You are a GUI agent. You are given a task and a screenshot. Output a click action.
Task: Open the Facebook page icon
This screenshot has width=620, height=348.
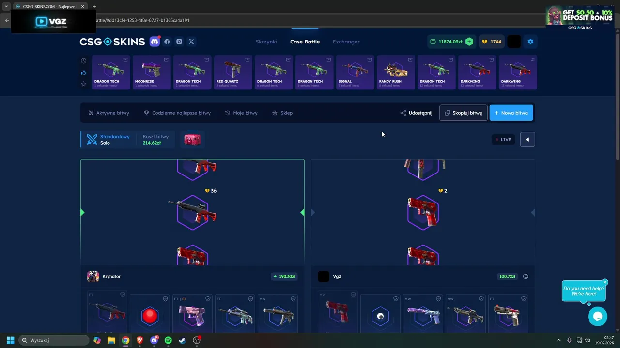167,42
